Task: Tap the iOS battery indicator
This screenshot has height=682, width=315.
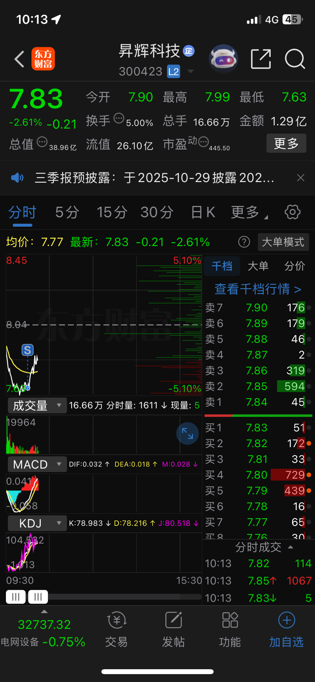Action: (x=293, y=19)
